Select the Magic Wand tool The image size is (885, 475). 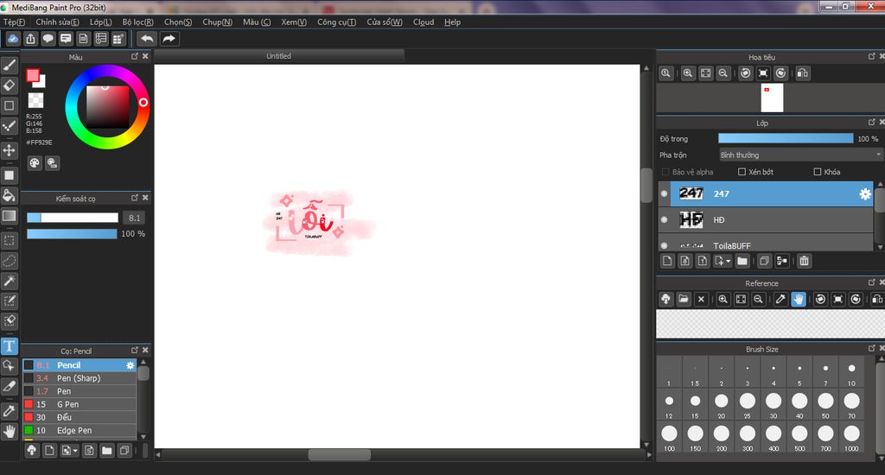click(9, 281)
